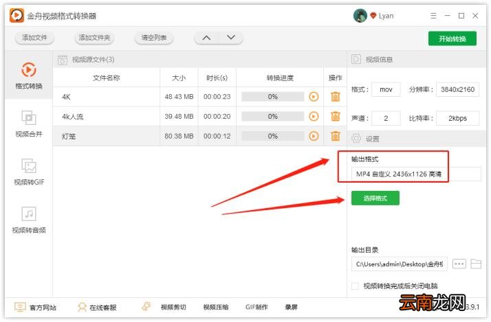Click the hamburger menu icon in title bar

click(433, 16)
